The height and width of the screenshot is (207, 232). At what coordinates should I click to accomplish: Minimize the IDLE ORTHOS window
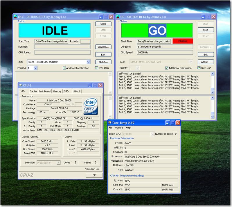click(101, 17)
